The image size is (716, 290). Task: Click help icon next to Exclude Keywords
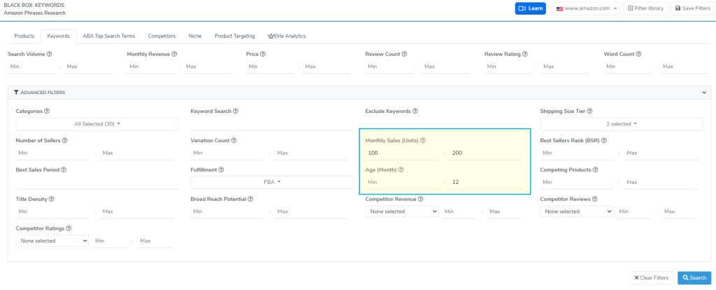click(415, 111)
